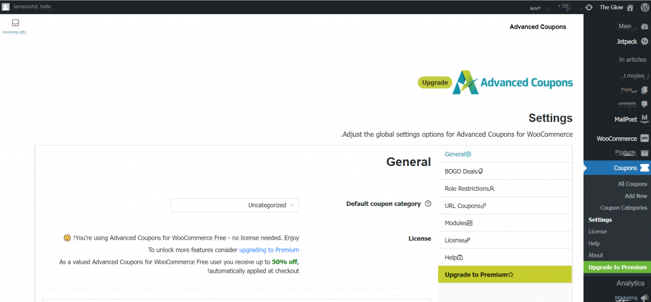
Task: Open About in the Coupons submenu
Action: (596, 255)
